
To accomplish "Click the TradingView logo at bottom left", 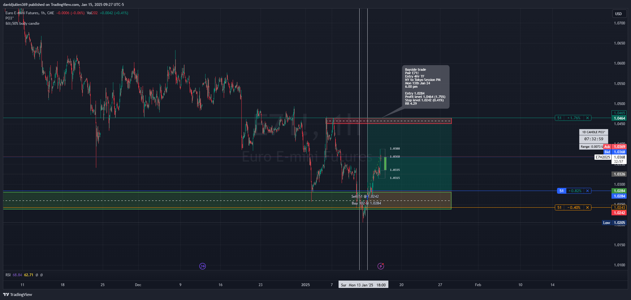I will 18,294.
